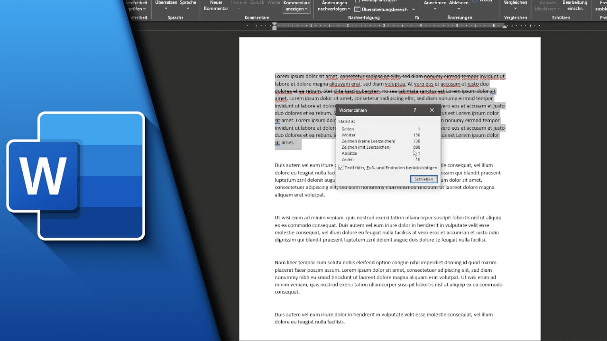Click the left indent marker on the ruler
This screenshot has width=607, height=341.
pyautogui.click(x=275, y=27)
